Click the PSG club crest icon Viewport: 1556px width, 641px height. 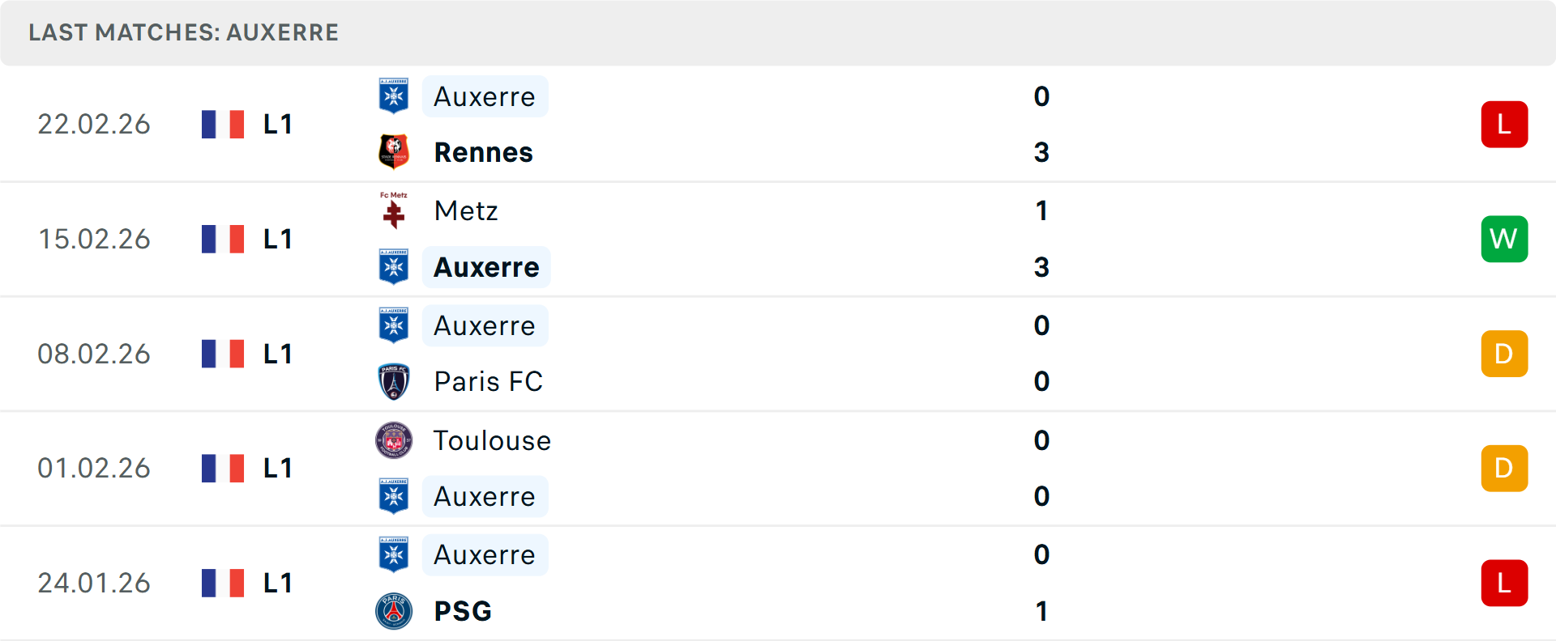(x=394, y=611)
